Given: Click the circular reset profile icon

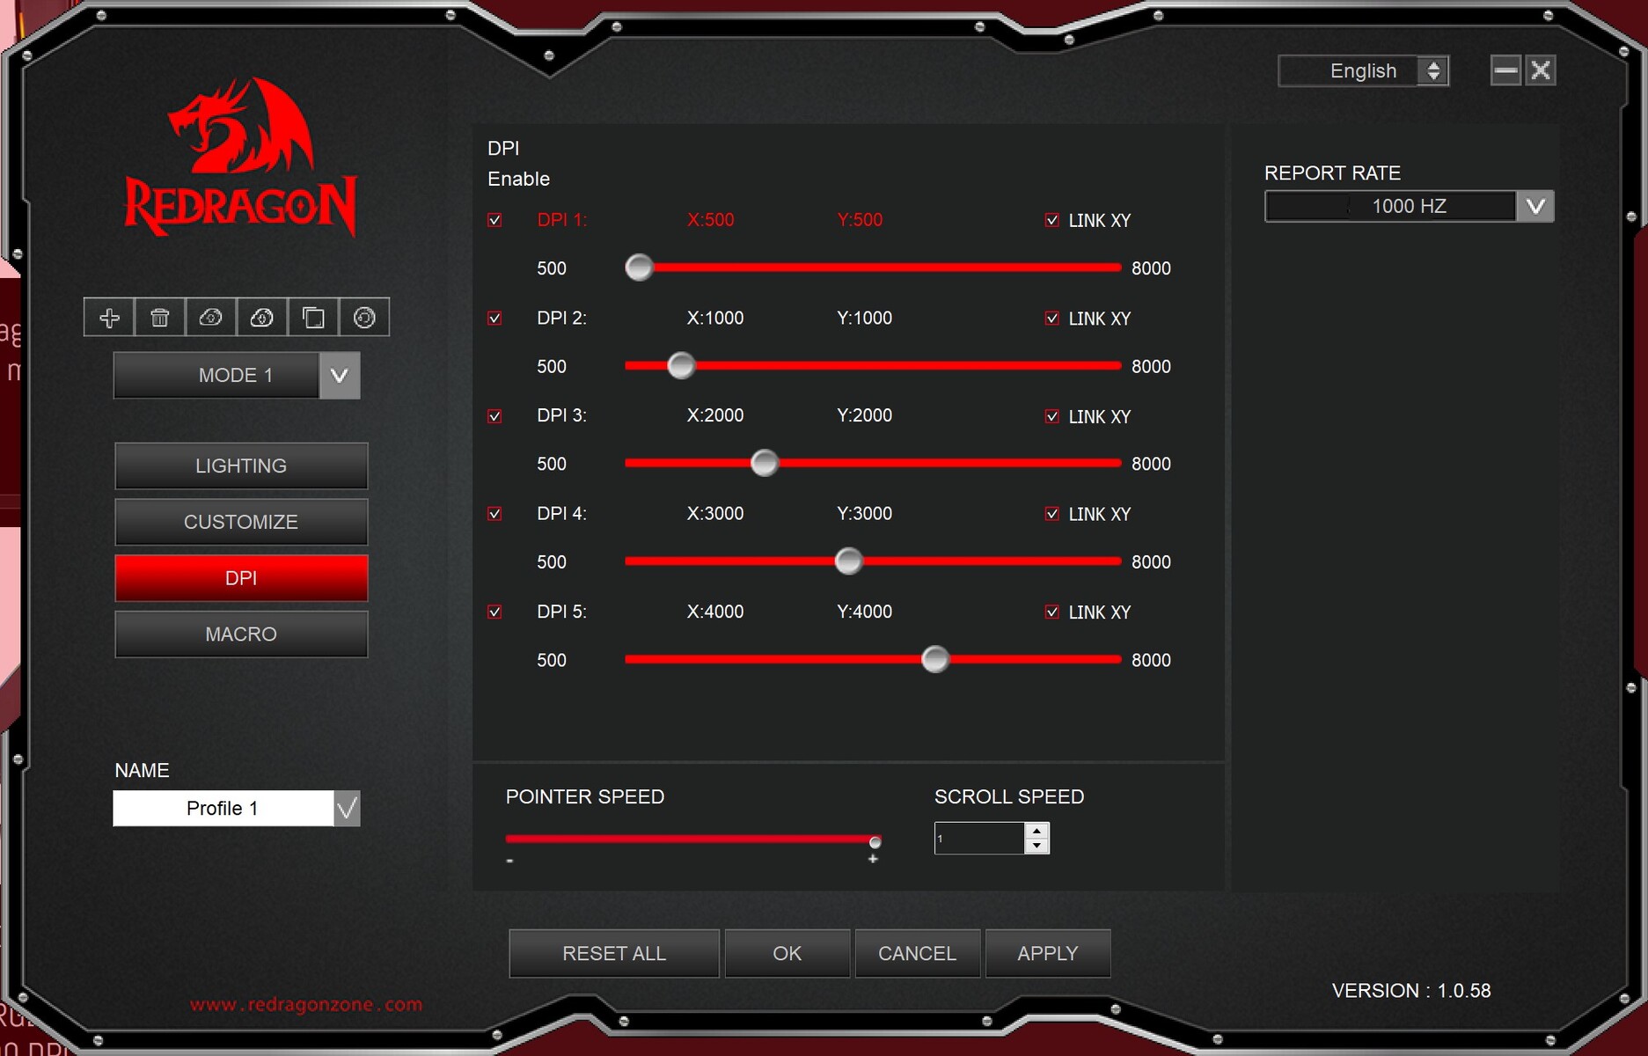Looking at the screenshot, I should [364, 318].
